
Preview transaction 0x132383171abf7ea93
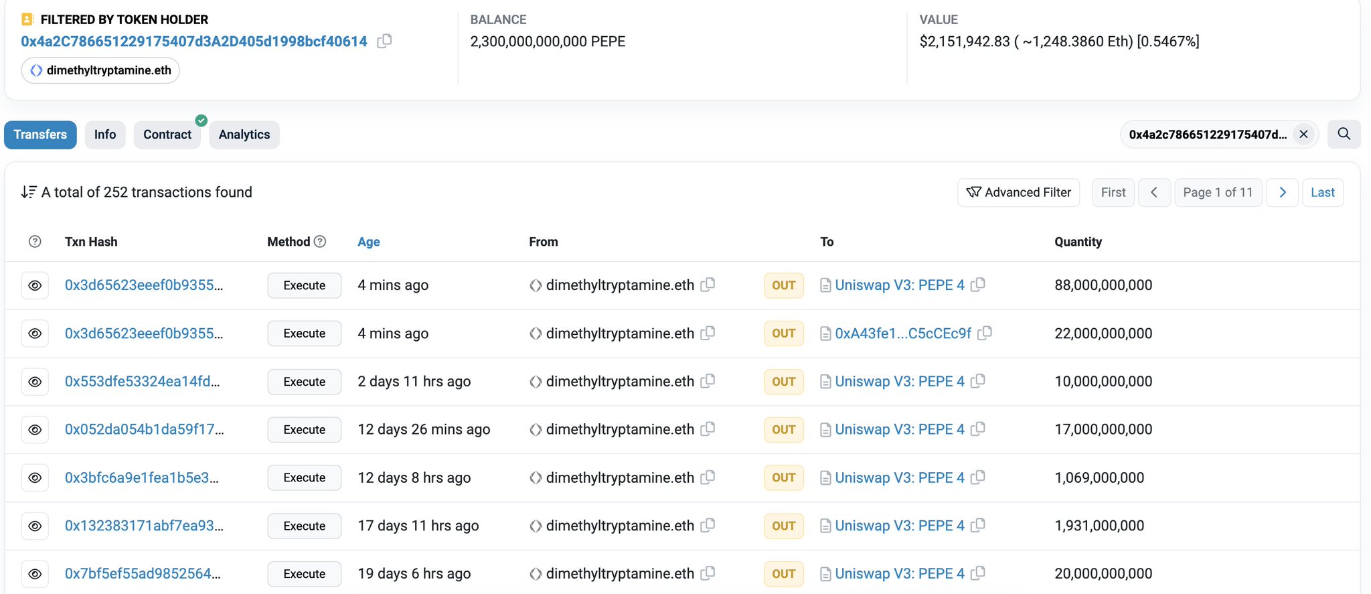pos(35,526)
